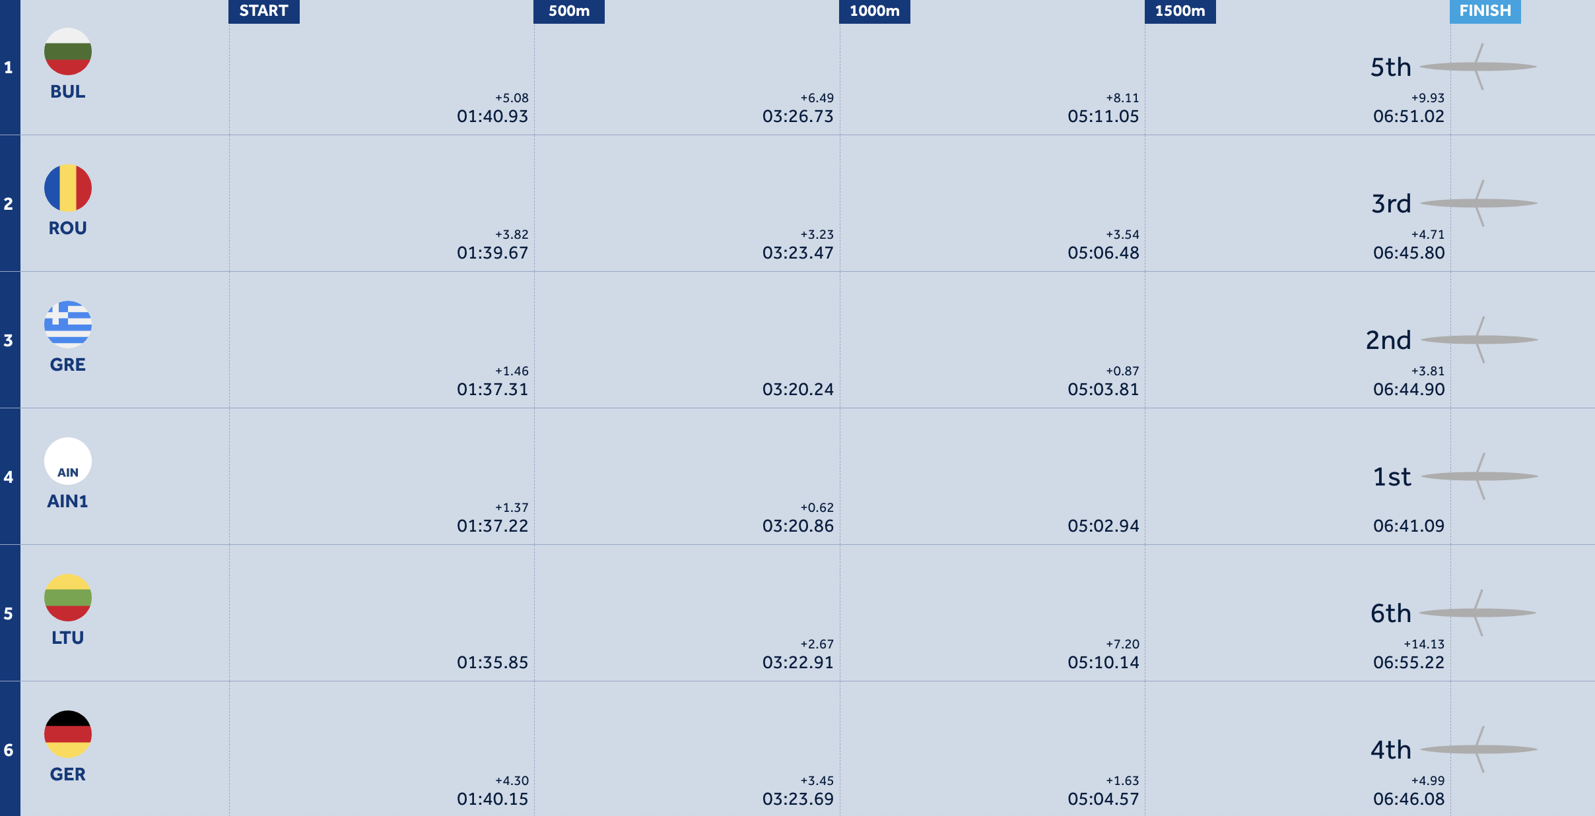Select the Lithuania flag icon
The width and height of the screenshot is (1595, 816).
68,598
